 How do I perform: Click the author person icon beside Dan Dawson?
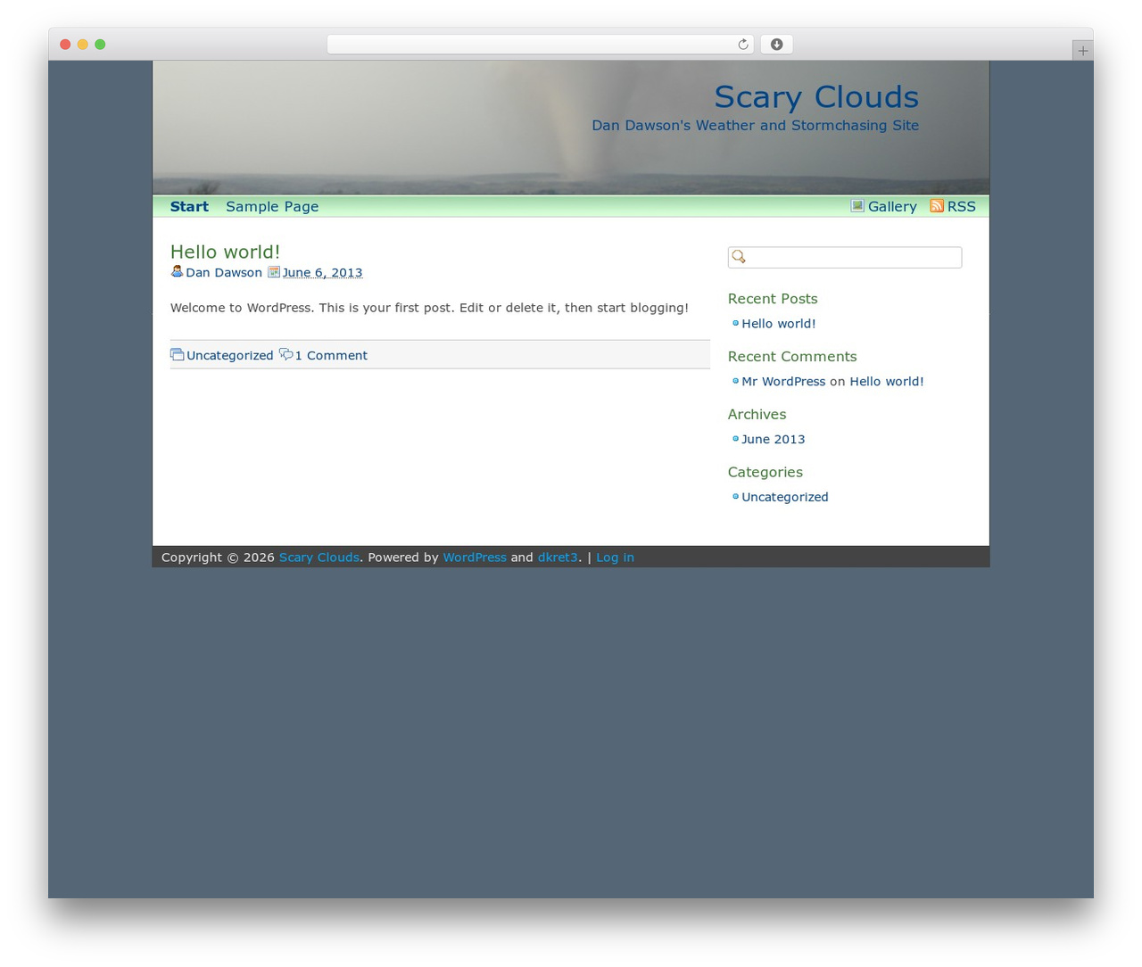click(x=177, y=272)
